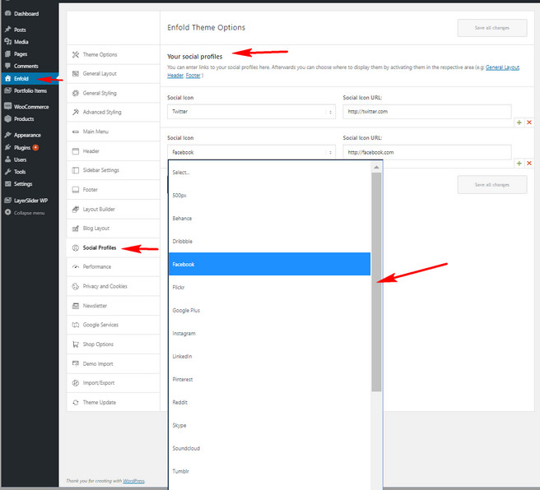Remove Facebook row with red X
Screen dimensions: 540x490
click(529, 164)
